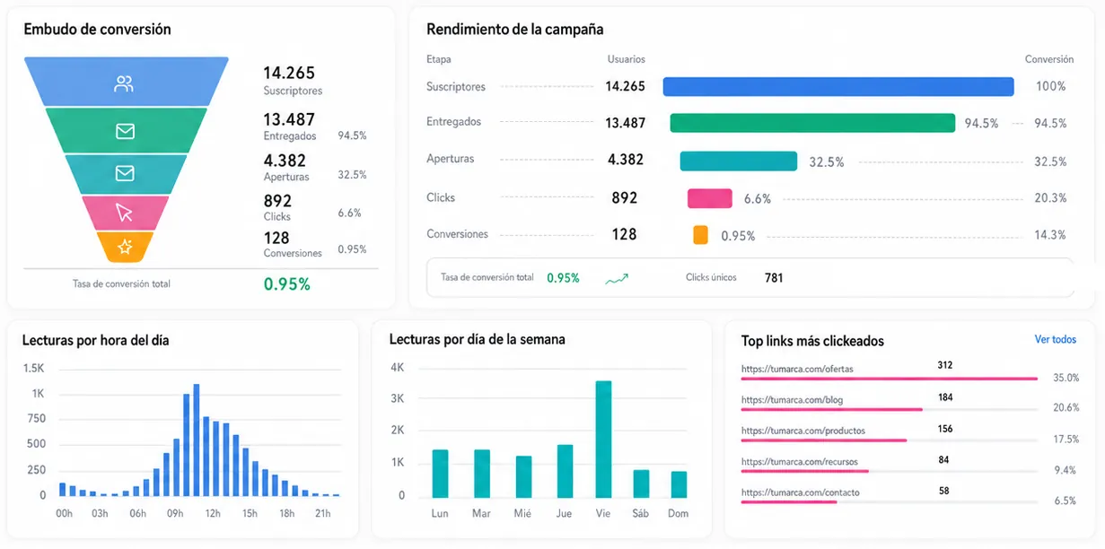
Task: Click the orange Conversiones campaign bar
Action: [700, 235]
